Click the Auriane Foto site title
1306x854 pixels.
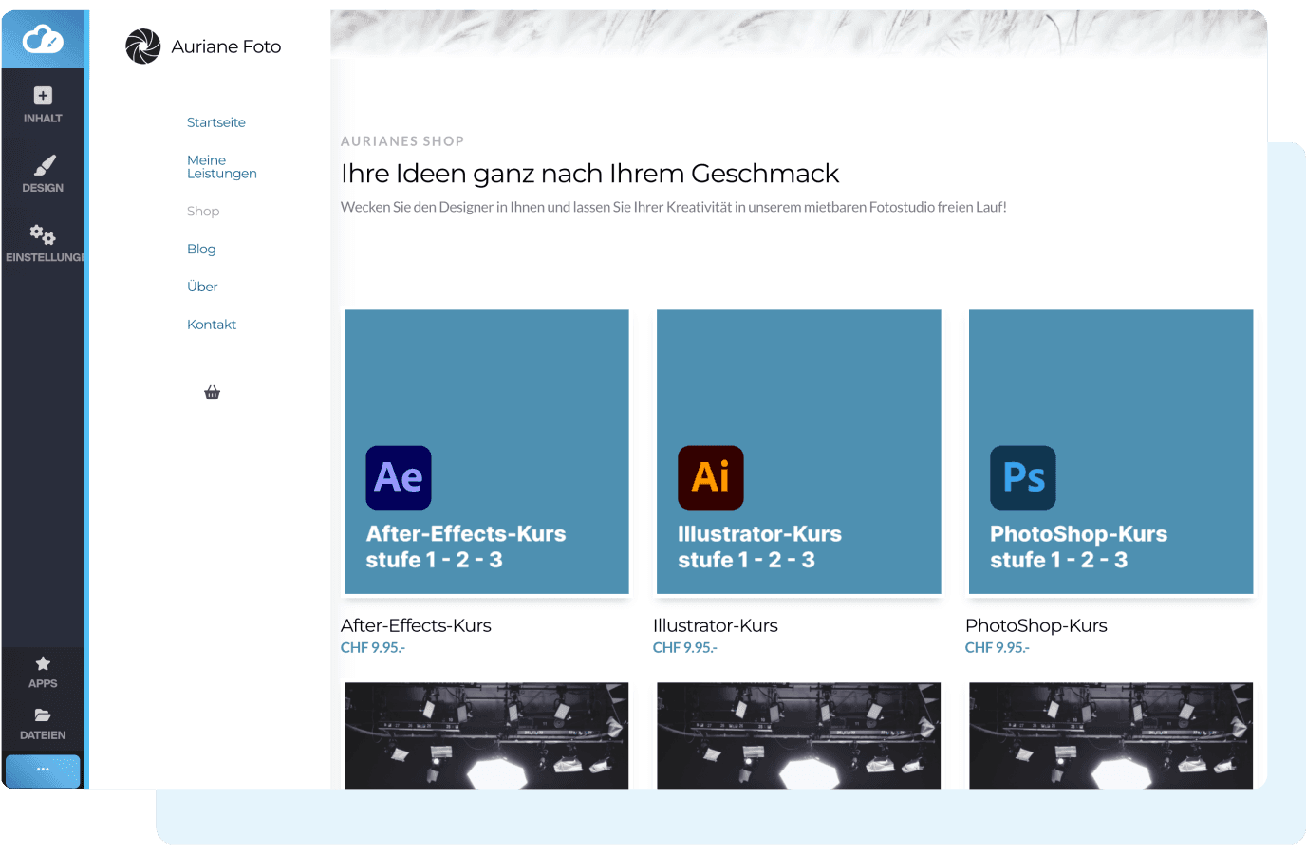[x=226, y=46]
